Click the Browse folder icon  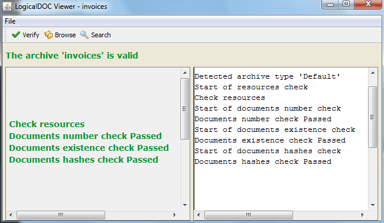(x=48, y=35)
